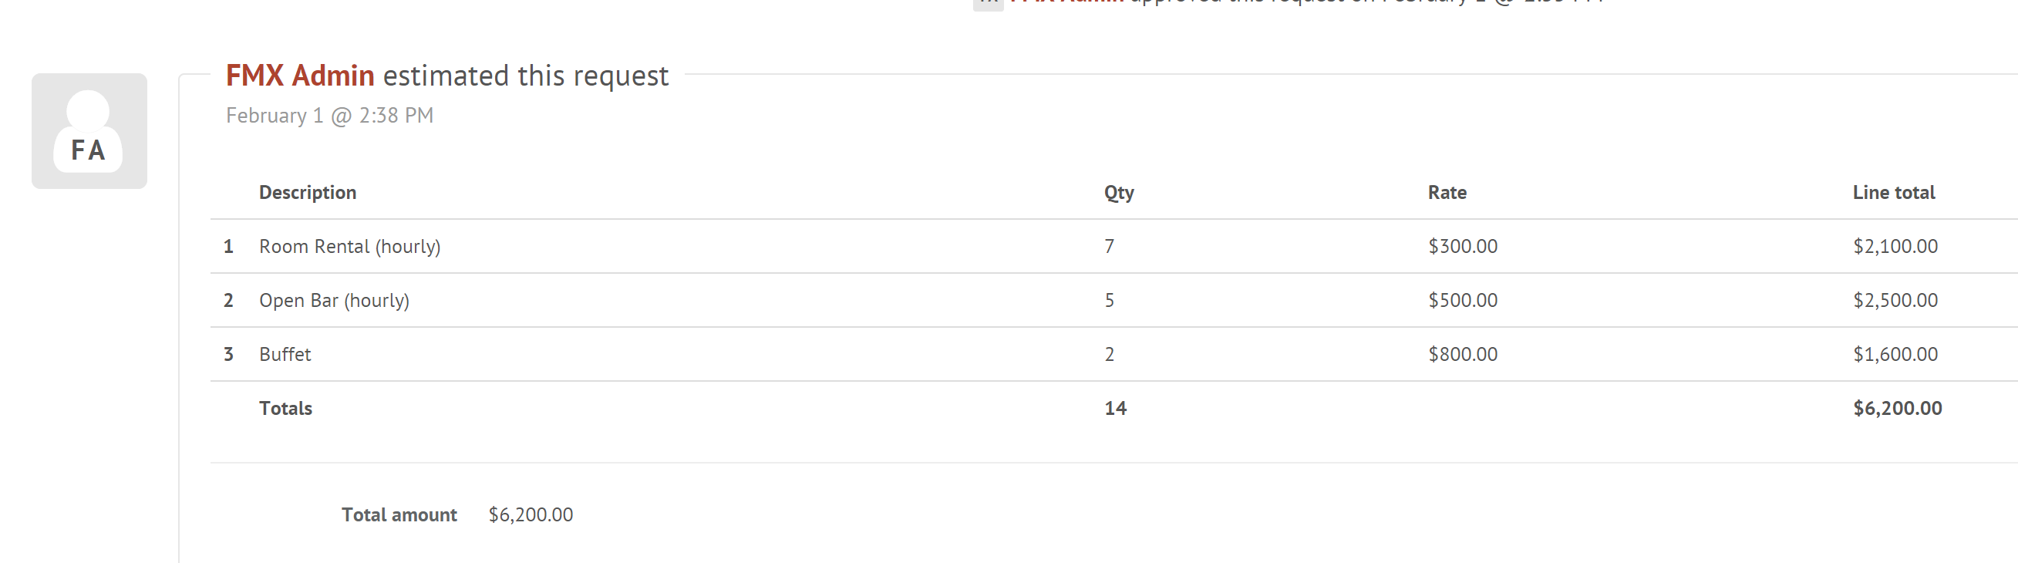Click the February 1 @ 2:38 PM timestamp

pyautogui.click(x=329, y=116)
